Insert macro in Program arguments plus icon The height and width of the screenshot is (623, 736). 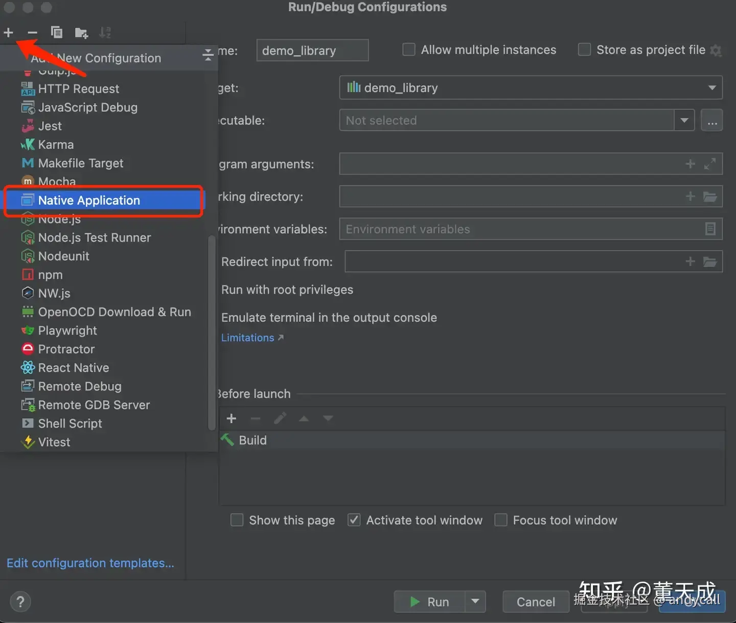click(x=690, y=164)
